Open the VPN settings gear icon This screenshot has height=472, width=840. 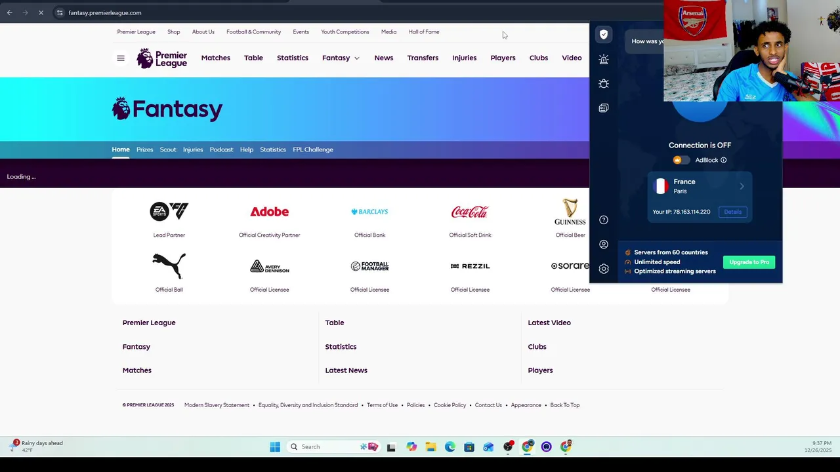coord(604,269)
